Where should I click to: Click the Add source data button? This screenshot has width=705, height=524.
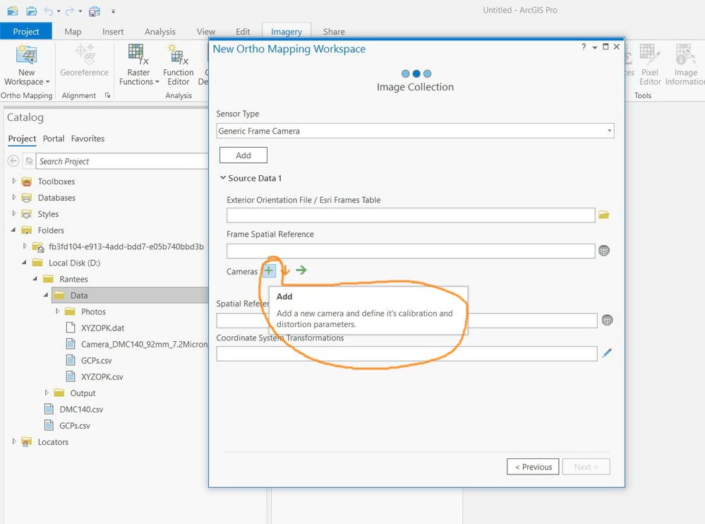click(x=243, y=155)
